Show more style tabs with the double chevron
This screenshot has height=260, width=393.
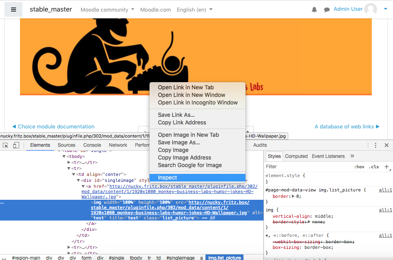click(x=352, y=156)
